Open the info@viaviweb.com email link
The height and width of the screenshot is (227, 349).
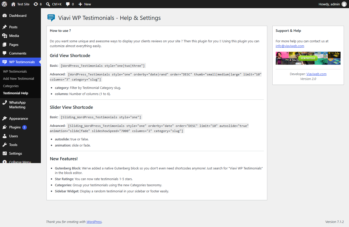click(290, 46)
